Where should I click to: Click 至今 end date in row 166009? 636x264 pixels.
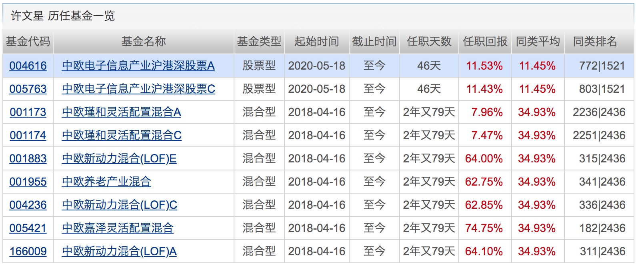pos(374,251)
